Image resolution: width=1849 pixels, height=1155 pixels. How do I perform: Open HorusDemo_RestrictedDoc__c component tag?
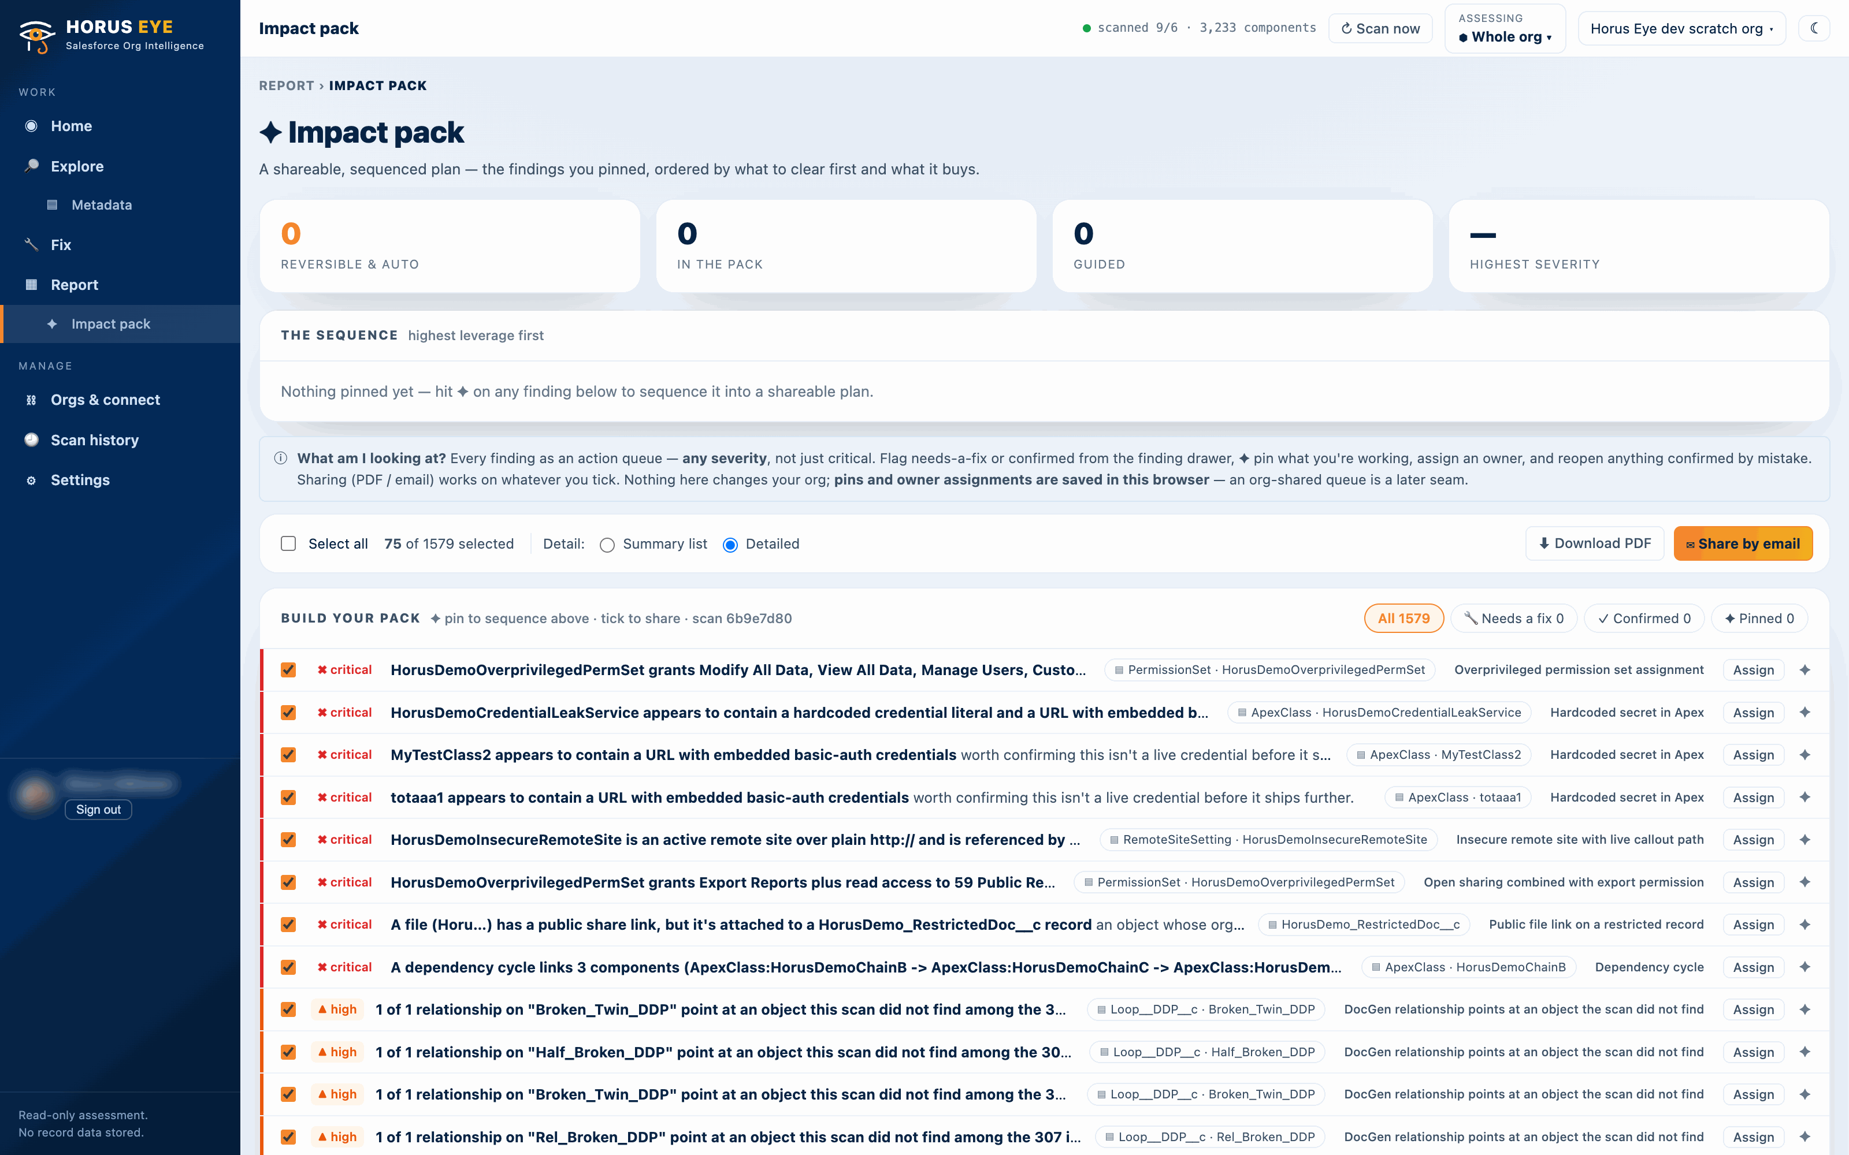(x=1364, y=925)
